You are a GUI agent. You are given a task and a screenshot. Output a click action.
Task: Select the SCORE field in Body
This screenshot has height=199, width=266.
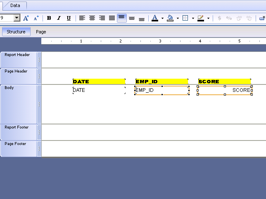tap(225, 90)
